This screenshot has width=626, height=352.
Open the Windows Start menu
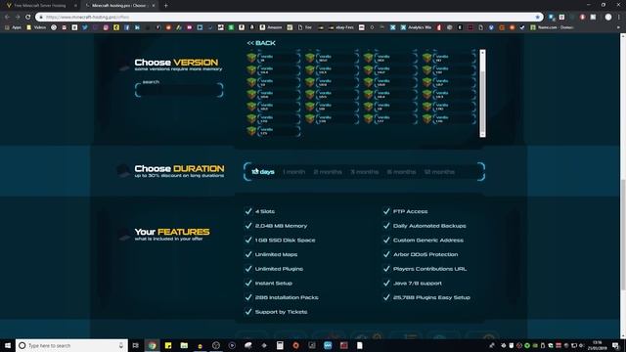click(7, 345)
